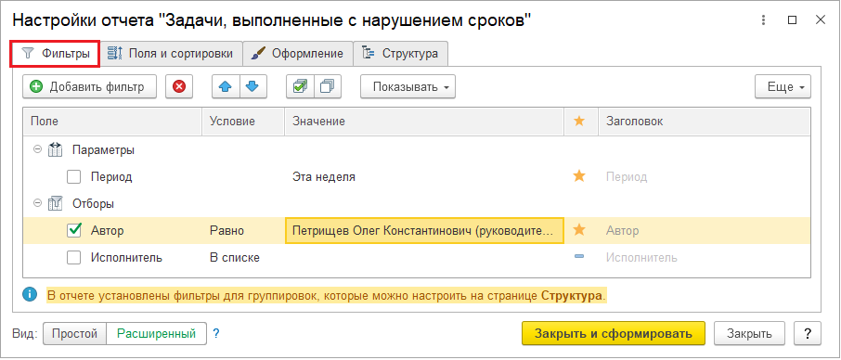Image resolution: width=841 pixels, height=360 pixels.
Task: Click the Параметры group icon
Action: [x=56, y=150]
